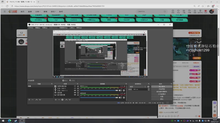The width and height of the screenshot is (220, 123).
Task: Open the Douyu hamburger menu
Action: tap(5, 11)
